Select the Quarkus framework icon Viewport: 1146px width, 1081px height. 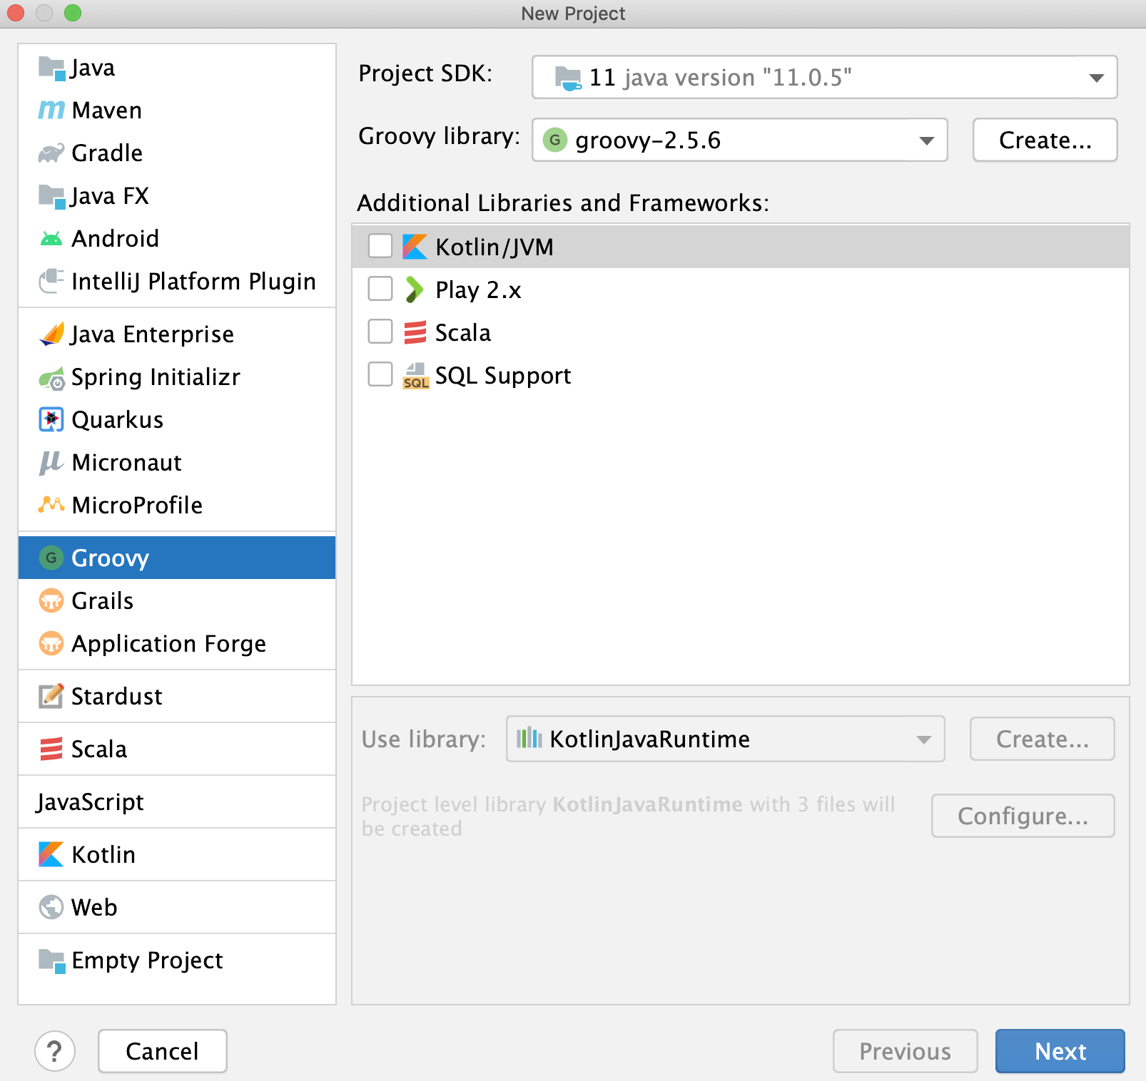(x=50, y=420)
